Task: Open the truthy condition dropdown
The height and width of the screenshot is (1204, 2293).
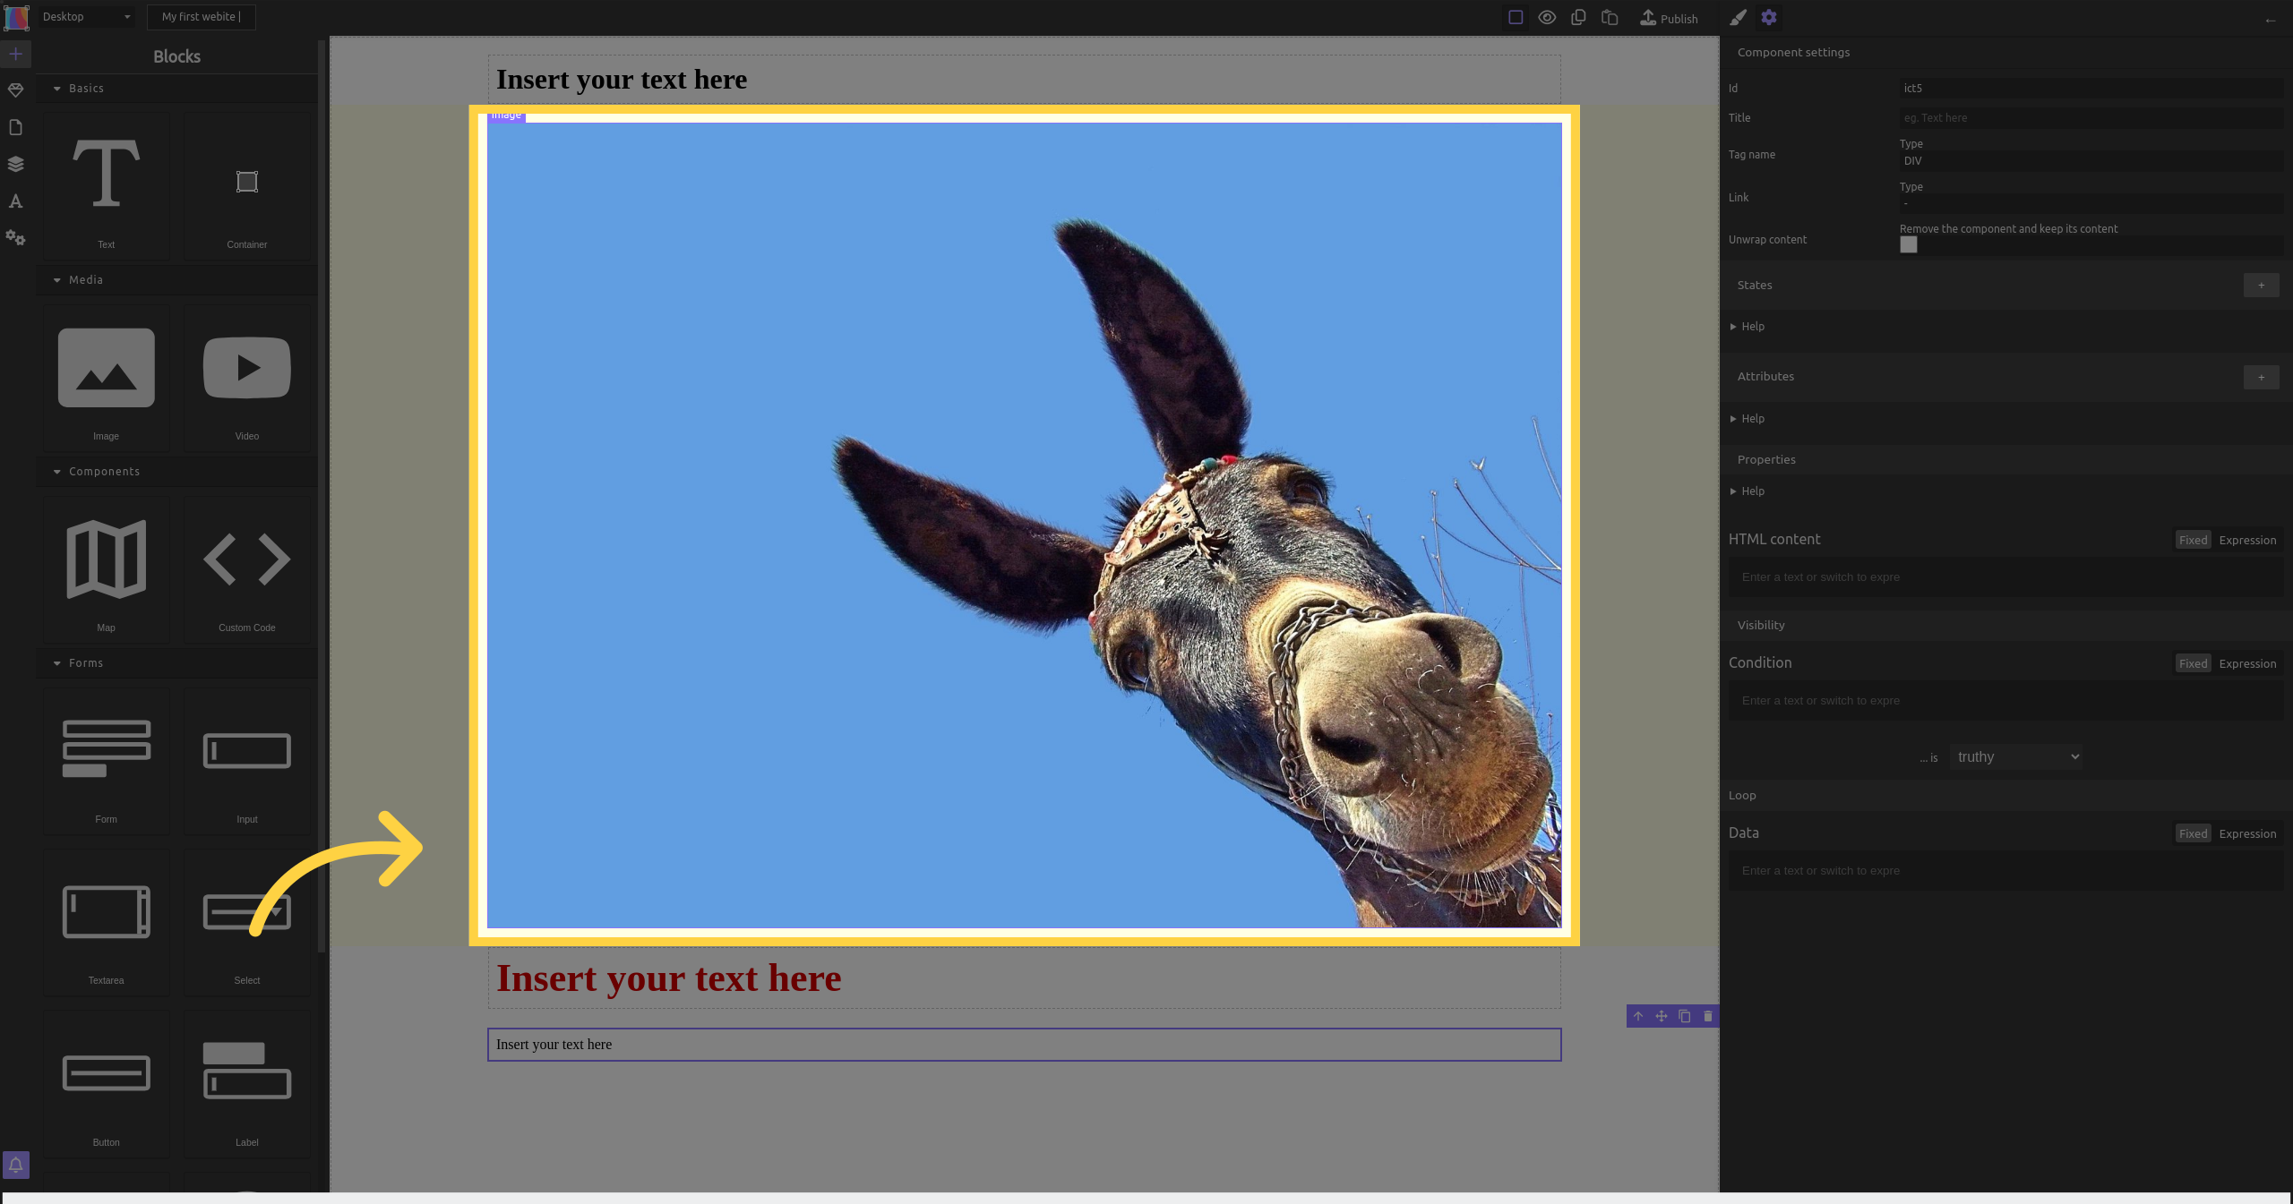Action: coord(2016,757)
